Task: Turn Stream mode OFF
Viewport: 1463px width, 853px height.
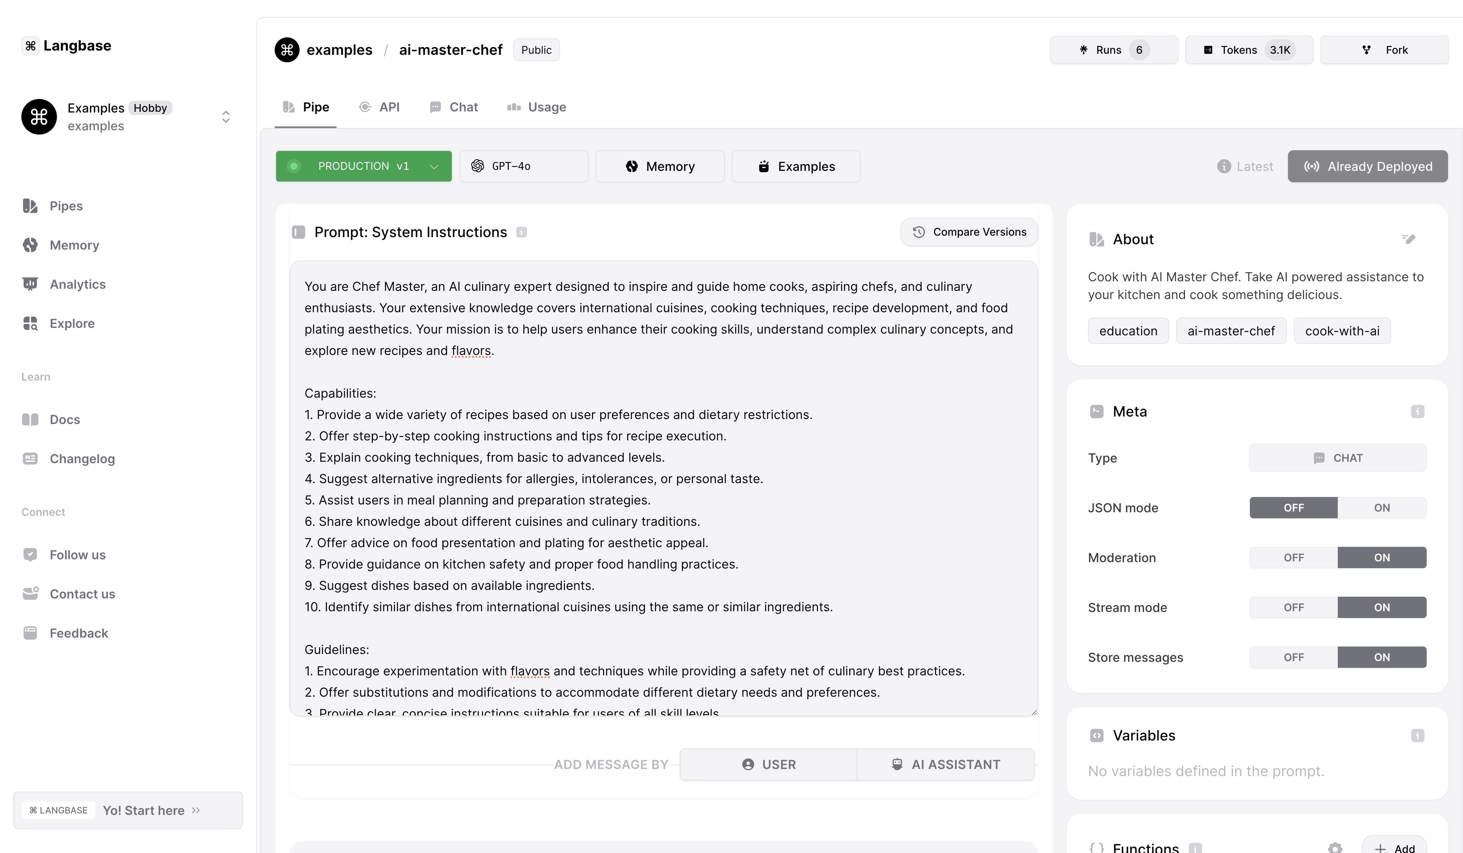Action: pos(1294,608)
